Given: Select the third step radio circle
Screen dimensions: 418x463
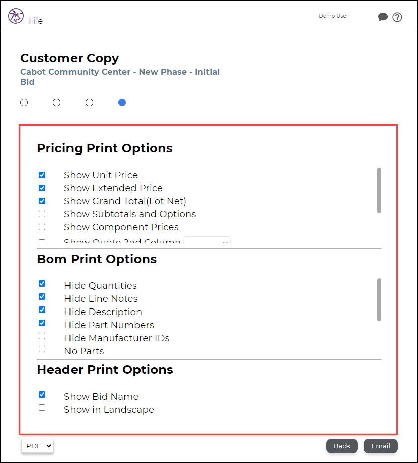Looking at the screenshot, I should (x=89, y=103).
